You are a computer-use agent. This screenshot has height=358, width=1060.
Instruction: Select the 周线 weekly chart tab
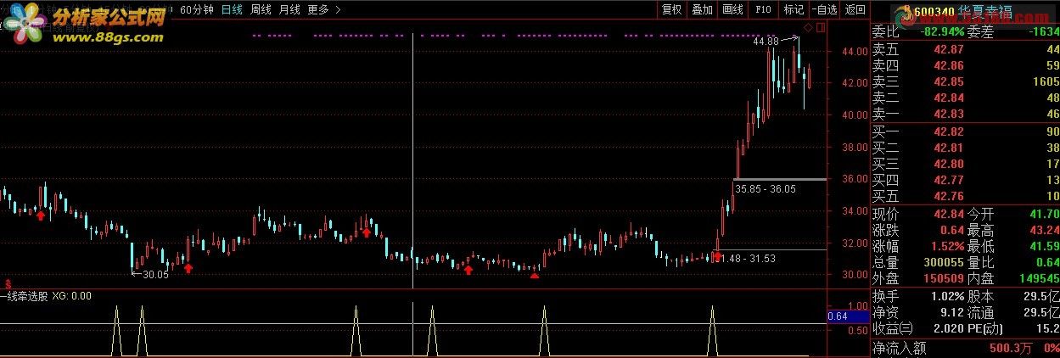(260, 9)
